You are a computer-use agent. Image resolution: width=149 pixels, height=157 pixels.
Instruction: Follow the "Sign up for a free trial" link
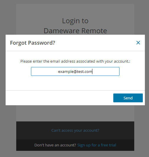point(97,145)
